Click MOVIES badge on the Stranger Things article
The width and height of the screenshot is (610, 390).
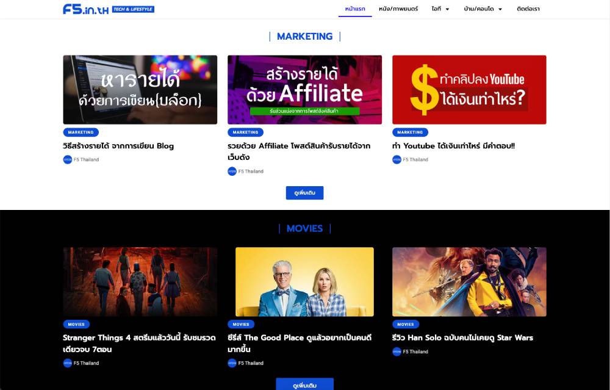click(x=76, y=325)
